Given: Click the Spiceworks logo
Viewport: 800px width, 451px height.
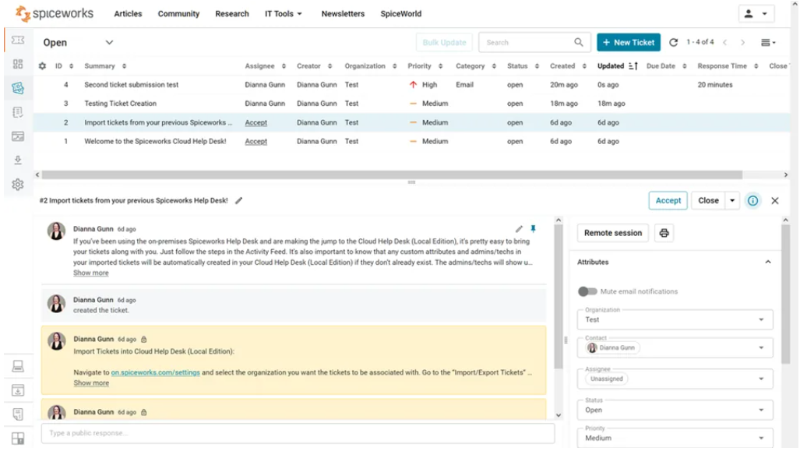Looking at the screenshot, I should (54, 13).
